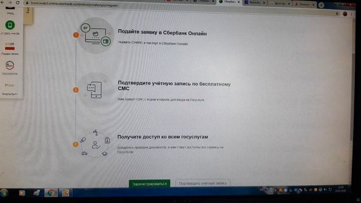Open the Chrome three-dot menu
This screenshot has width=361, height=203.
click(352, 14)
